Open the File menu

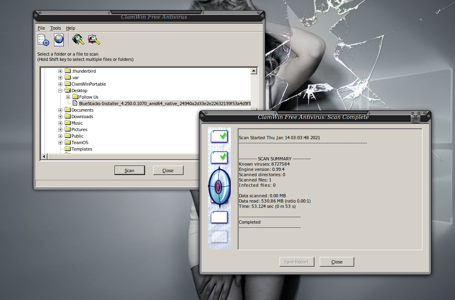coord(41,28)
